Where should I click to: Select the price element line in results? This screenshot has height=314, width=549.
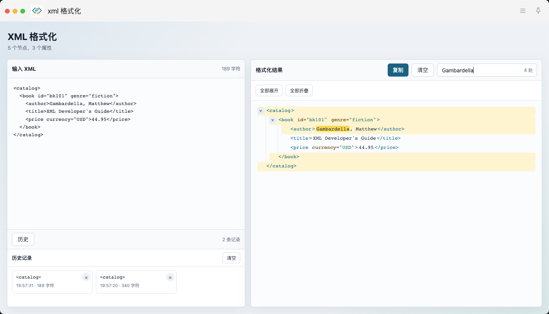click(x=408, y=148)
